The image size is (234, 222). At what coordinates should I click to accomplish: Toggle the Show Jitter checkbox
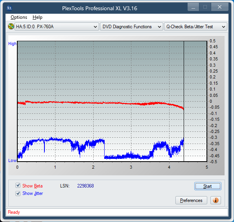(18, 193)
